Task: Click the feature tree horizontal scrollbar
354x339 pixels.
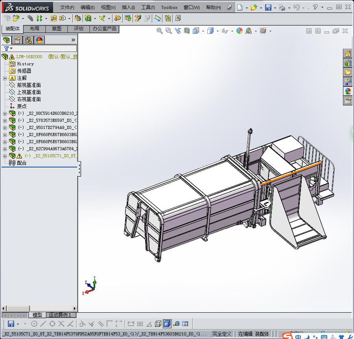Action: point(39,308)
